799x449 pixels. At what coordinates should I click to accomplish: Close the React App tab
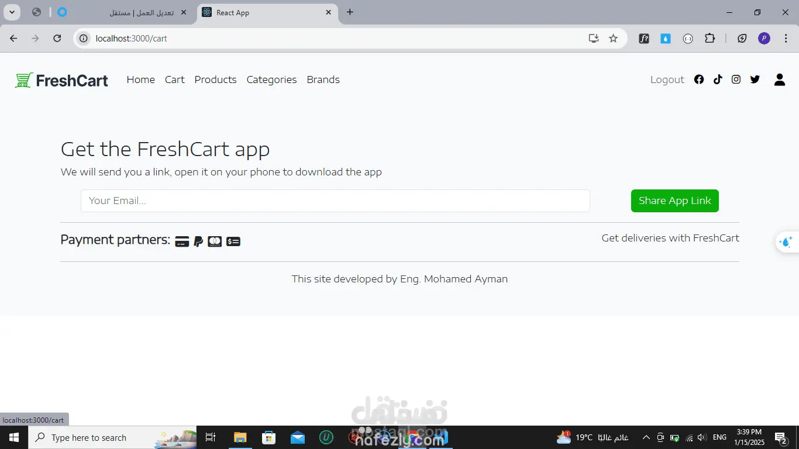click(328, 12)
